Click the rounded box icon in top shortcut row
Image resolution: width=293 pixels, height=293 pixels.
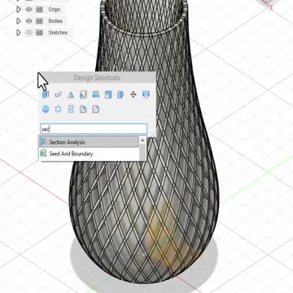[95, 94]
